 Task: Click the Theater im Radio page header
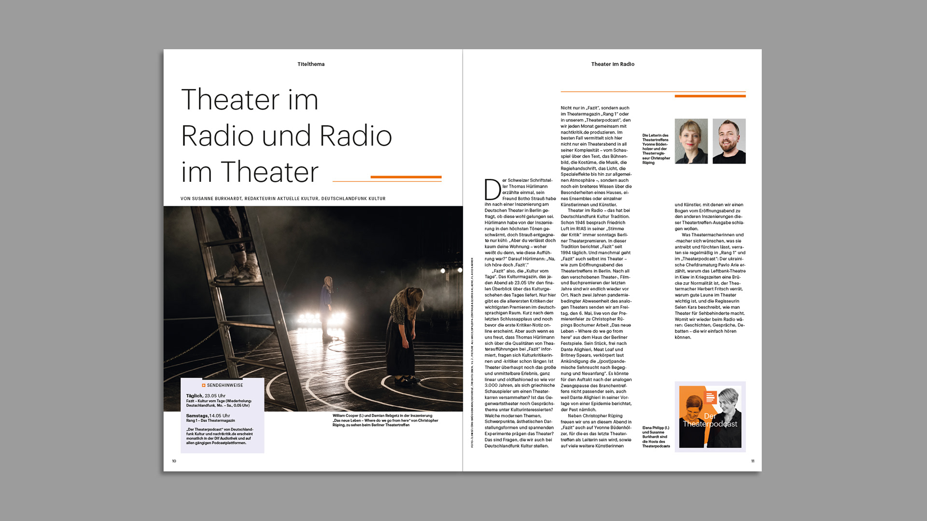pyautogui.click(x=613, y=64)
